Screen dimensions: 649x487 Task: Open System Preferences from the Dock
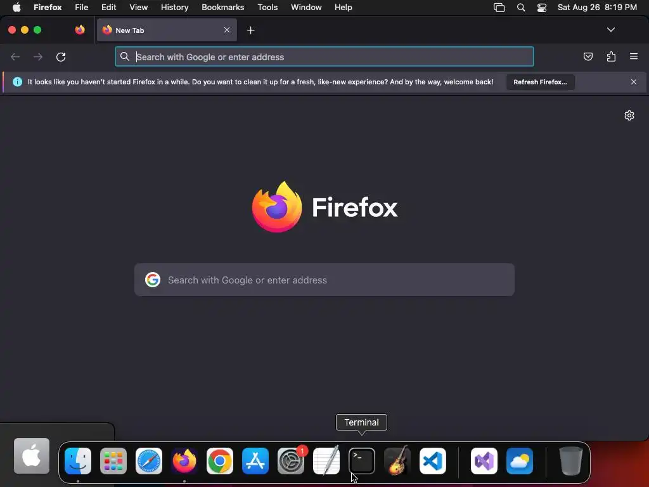point(291,460)
